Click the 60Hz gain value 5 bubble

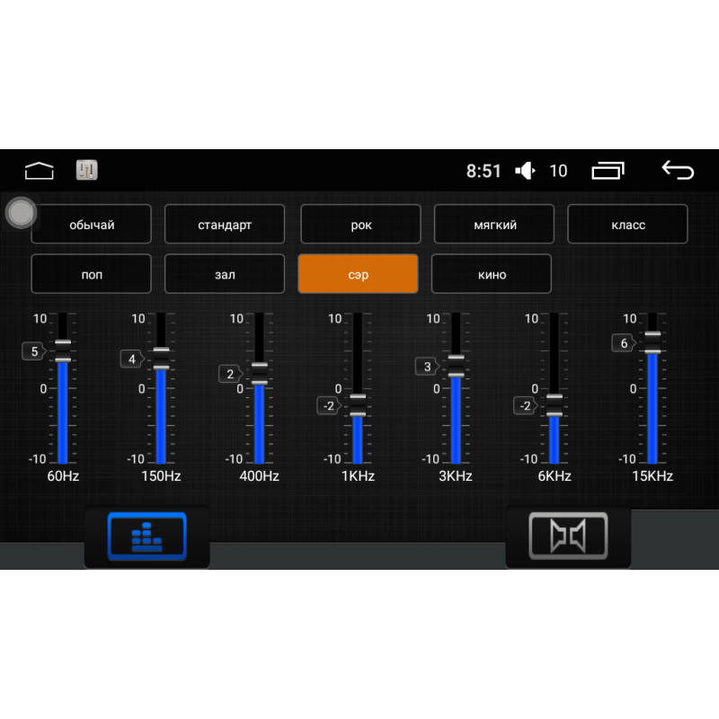(34, 351)
